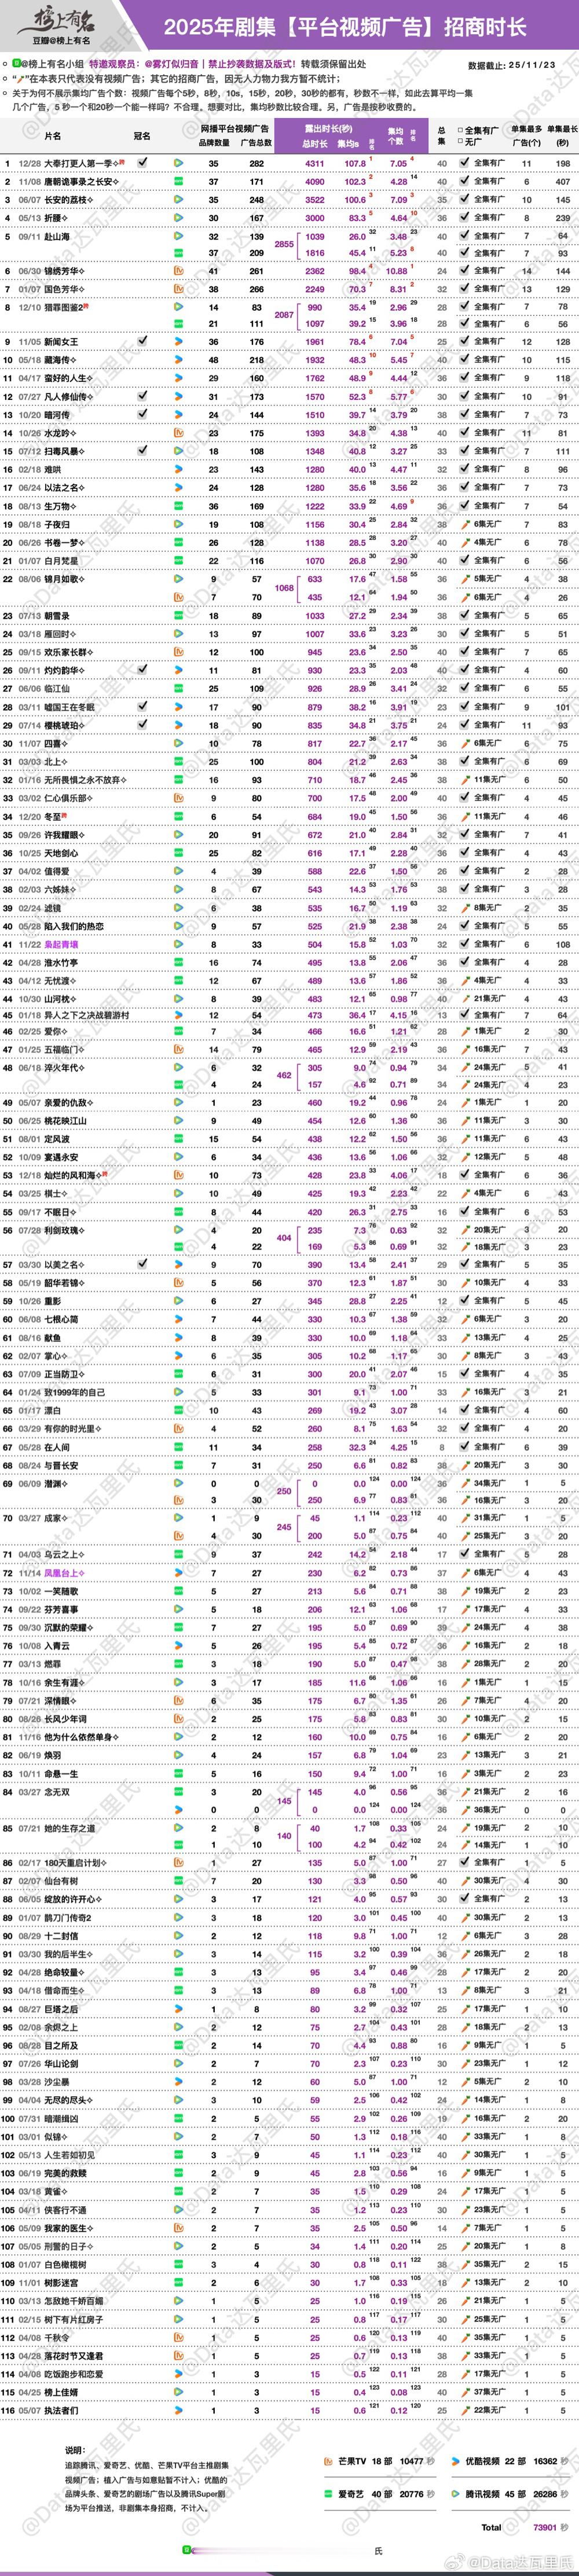Click the 优酷视频 legend icon at bottom
The height and width of the screenshot is (2576, 579).
456,2461
